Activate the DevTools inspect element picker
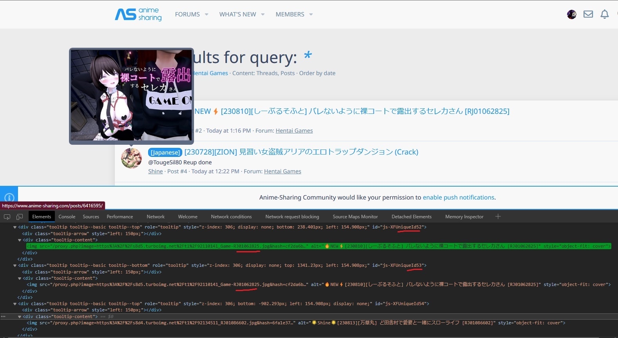The height and width of the screenshot is (338, 618). click(x=7, y=217)
